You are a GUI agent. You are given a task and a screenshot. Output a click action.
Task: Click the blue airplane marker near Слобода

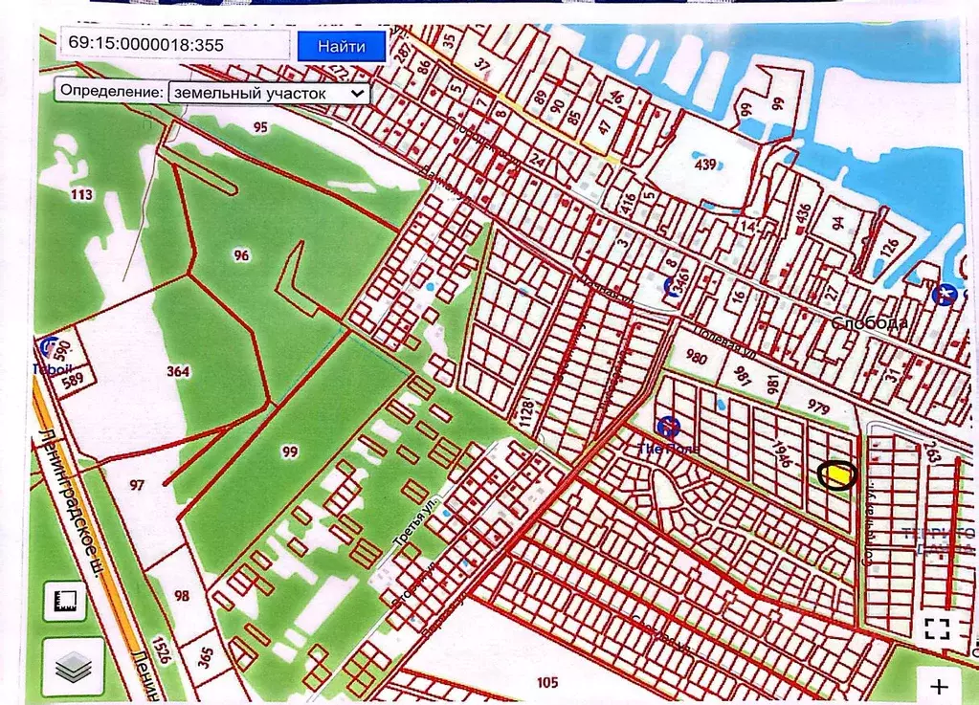tap(945, 294)
